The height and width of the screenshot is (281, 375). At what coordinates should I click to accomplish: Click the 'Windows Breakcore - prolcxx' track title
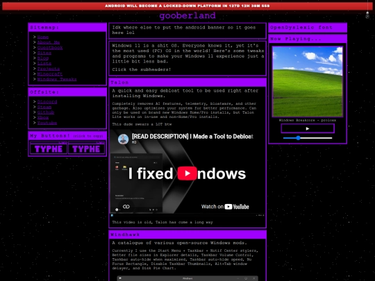point(308,120)
